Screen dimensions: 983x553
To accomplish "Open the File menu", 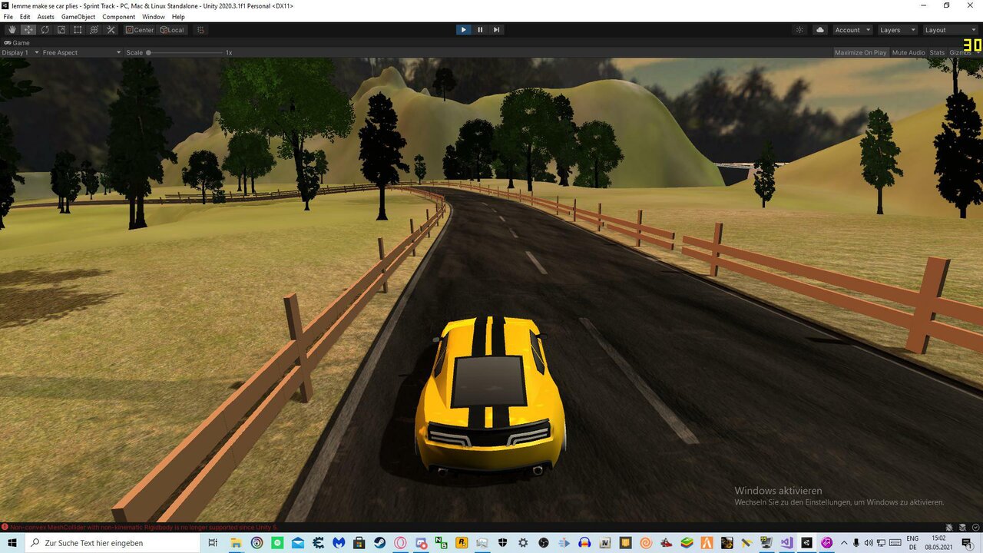I will (x=8, y=17).
